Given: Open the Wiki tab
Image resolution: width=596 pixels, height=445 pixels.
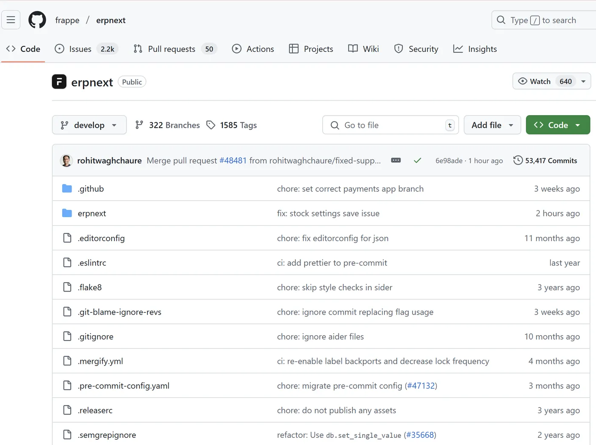Looking at the screenshot, I should coord(363,49).
